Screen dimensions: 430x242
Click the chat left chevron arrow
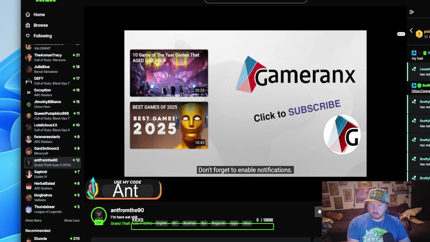411,31
